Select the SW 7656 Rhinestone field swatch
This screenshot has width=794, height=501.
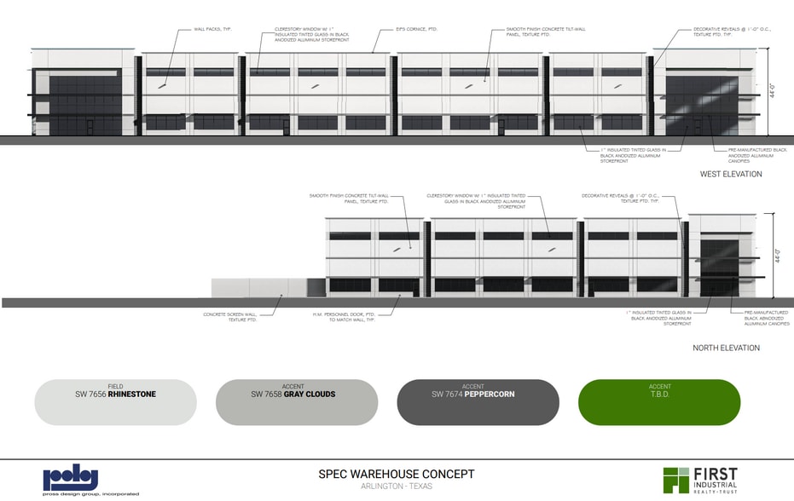point(115,402)
